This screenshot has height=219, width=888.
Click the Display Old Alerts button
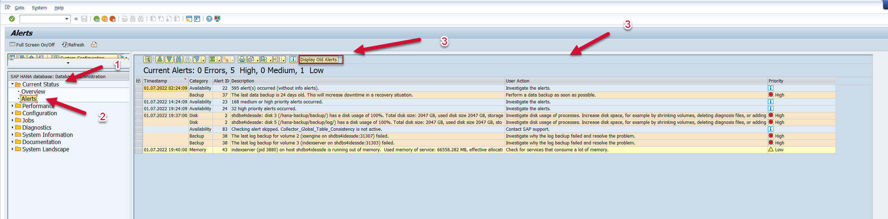[x=319, y=59]
